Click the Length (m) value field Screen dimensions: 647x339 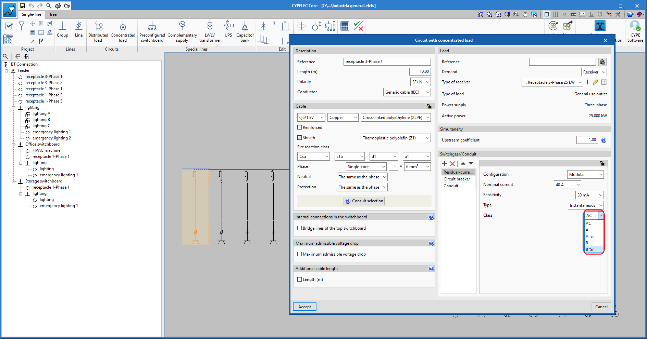click(420, 71)
